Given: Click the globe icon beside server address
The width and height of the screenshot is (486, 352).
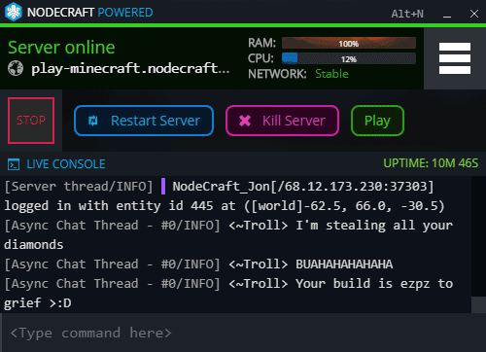Looking at the screenshot, I should [x=16, y=68].
